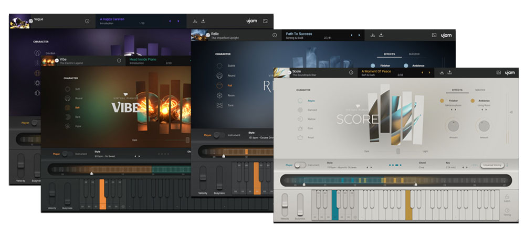Open the info icon in Vogue header
The height and width of the screenshot is (238, 525).
87,21
